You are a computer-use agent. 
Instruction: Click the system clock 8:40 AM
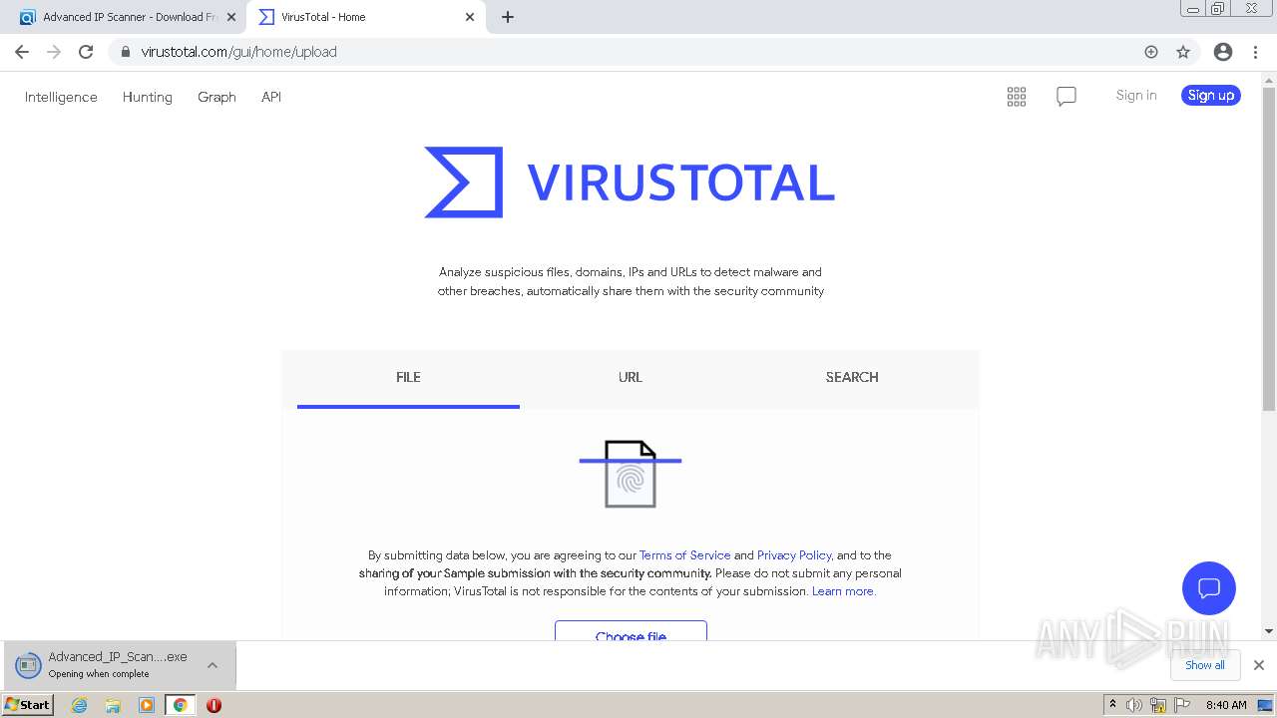coord(1226,705)
